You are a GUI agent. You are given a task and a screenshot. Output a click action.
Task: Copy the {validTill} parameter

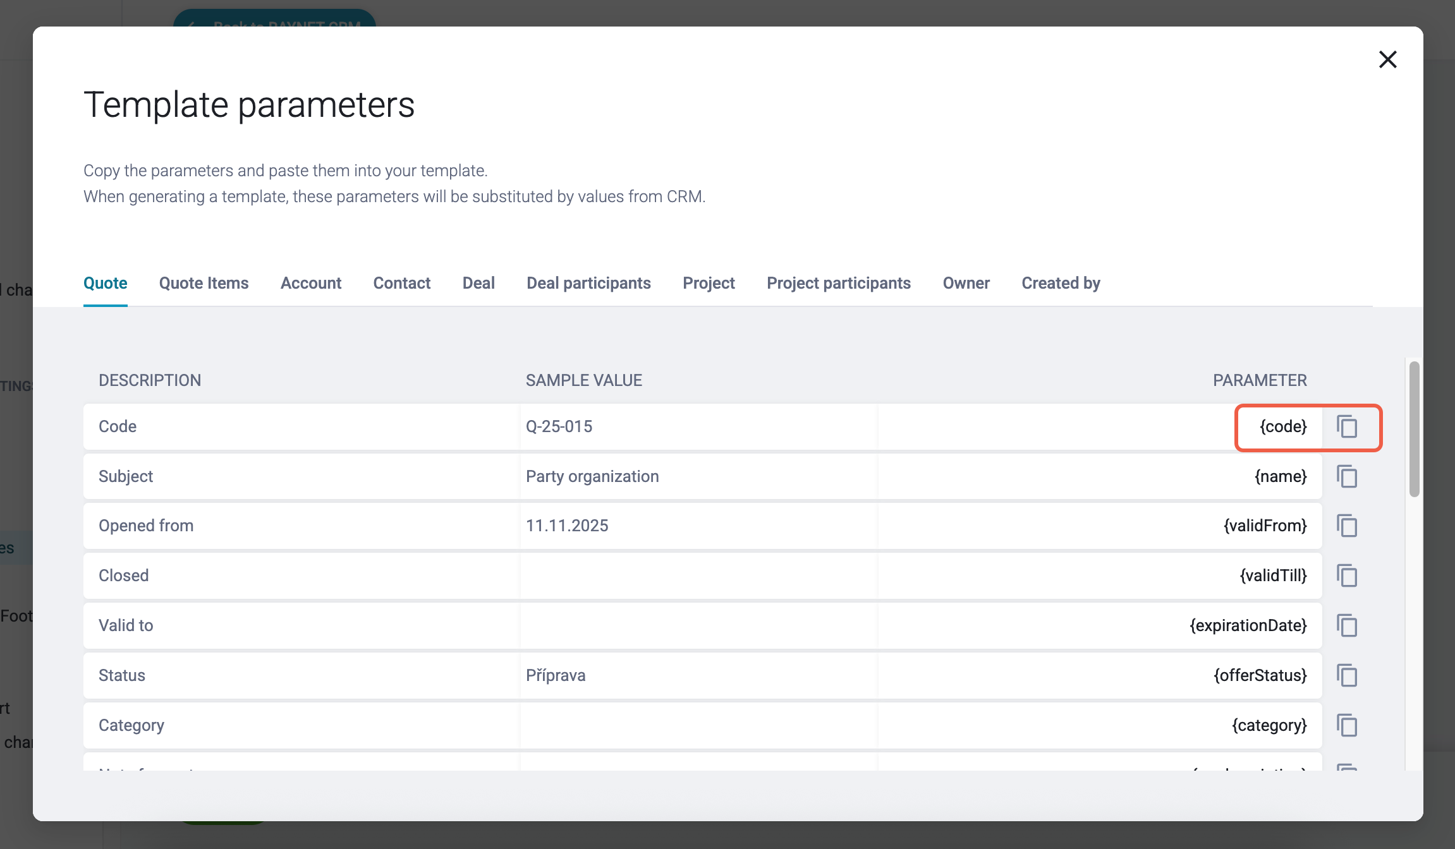(x=1347, y=576)
